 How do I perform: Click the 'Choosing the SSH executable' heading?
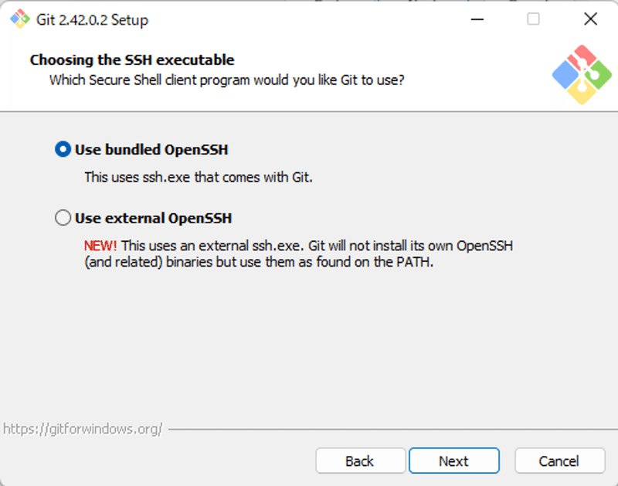[132, 59]
